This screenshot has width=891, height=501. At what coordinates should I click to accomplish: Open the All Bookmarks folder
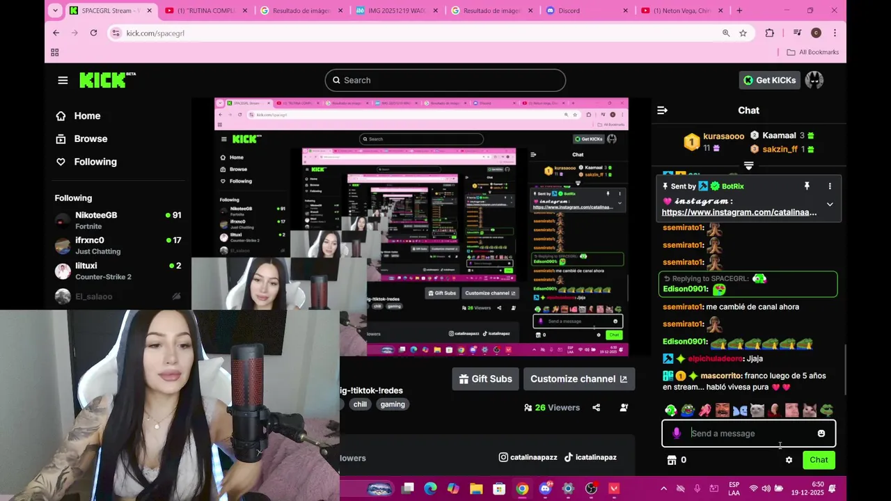(x=812, y=52)
